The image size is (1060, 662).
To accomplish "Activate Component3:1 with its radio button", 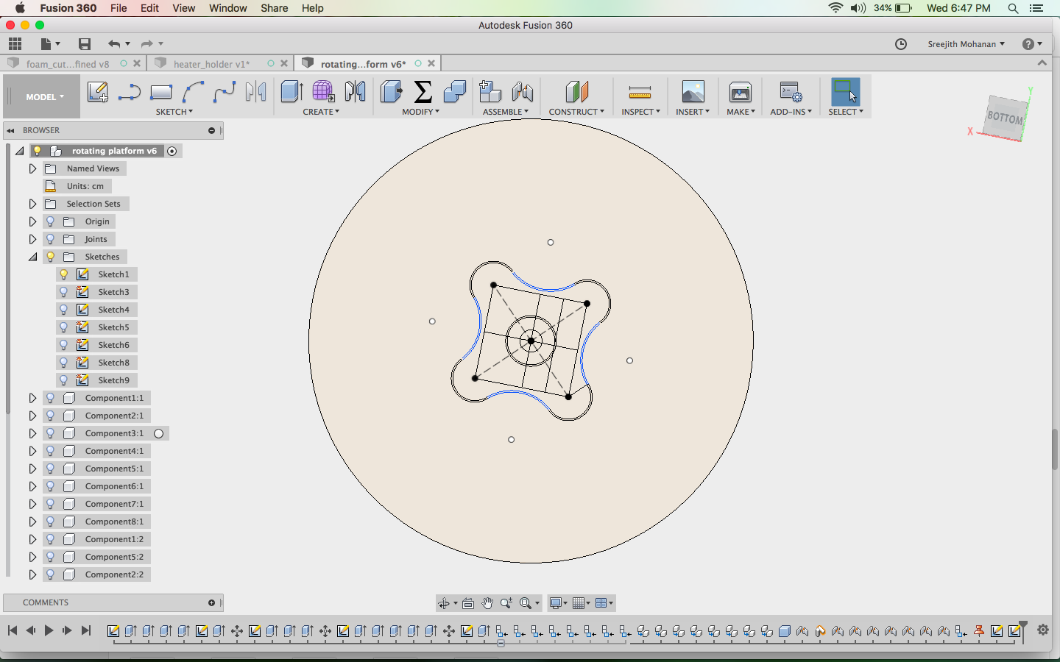I will (158, 433).
